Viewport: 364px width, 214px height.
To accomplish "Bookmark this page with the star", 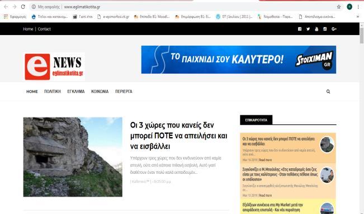I will (x=339, y=7).
